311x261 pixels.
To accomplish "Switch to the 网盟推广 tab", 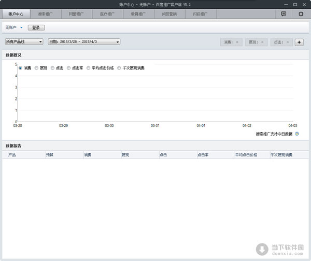I will point(77,14).
